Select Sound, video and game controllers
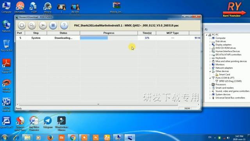 (232, 91)
